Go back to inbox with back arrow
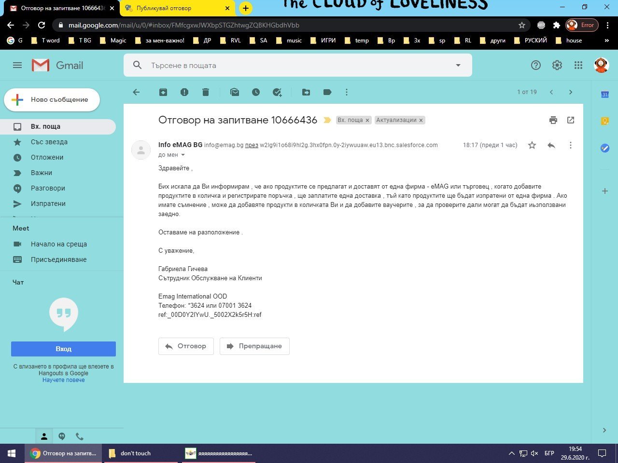The image size is (618, 463). coord(136,92)
